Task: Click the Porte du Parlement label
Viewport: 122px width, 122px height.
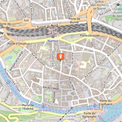Action: click(x=89, y=115)
